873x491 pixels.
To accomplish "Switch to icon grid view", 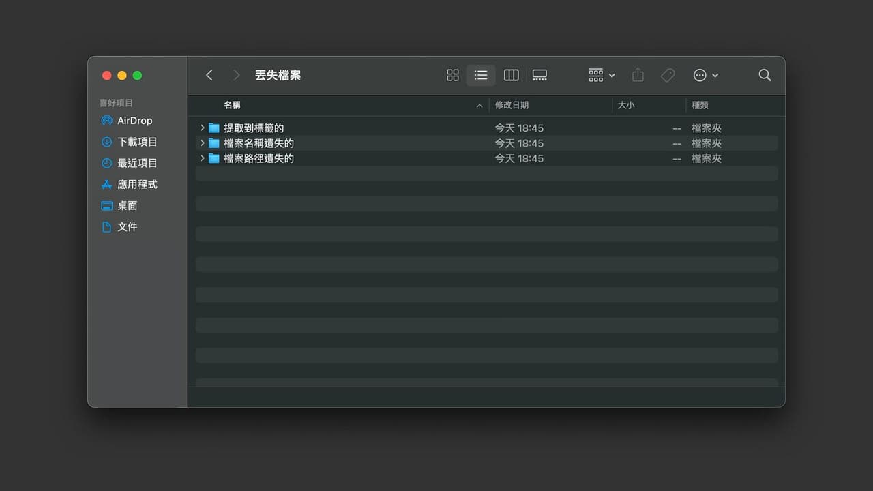I will [453, 75].
